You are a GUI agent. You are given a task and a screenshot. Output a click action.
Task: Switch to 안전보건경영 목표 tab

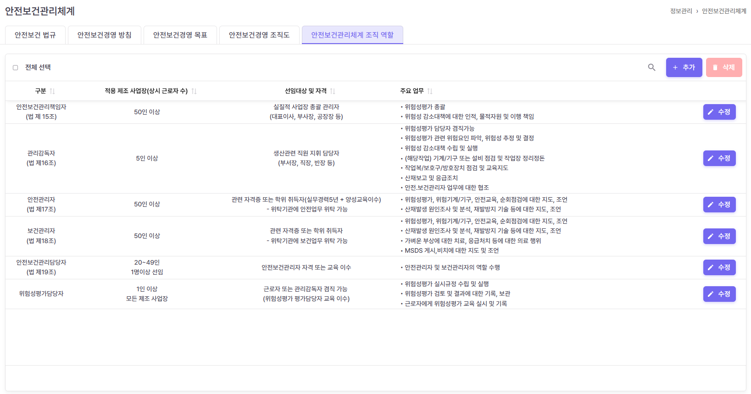point(180,35)
